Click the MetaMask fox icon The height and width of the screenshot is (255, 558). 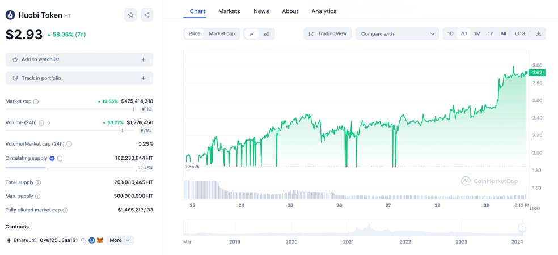100,240
